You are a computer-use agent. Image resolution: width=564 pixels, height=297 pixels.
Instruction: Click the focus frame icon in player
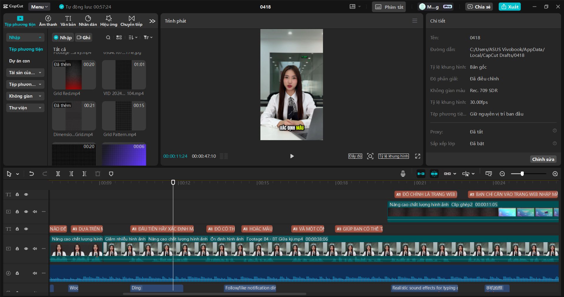pyautogui.click(x=370, y=156)
